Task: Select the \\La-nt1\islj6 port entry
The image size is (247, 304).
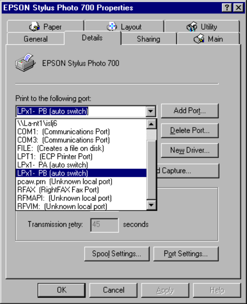Action: 81,123
